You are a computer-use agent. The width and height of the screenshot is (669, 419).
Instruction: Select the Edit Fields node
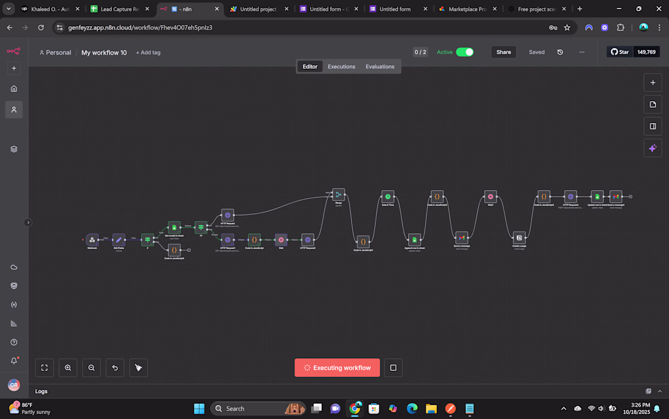[119, 239]
